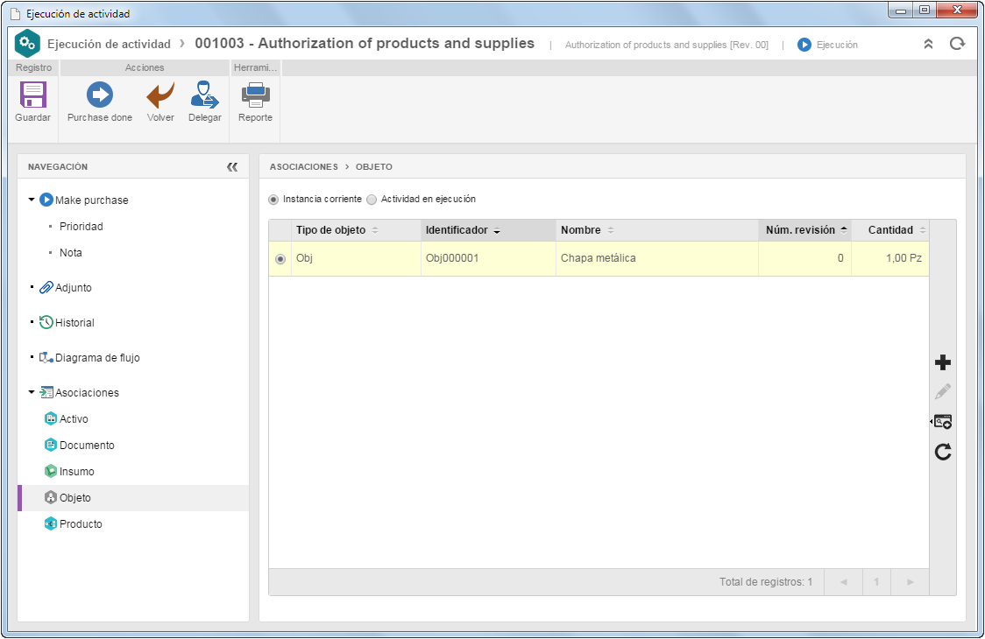Image resolution: width=985 pixels, height=639 pixels.
Task: Select the Obj000001 row radio button
Action: click(x=280, y=258)
